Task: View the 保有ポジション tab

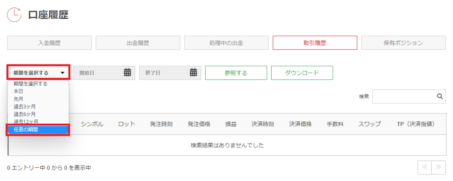Action: pos(403,43)
